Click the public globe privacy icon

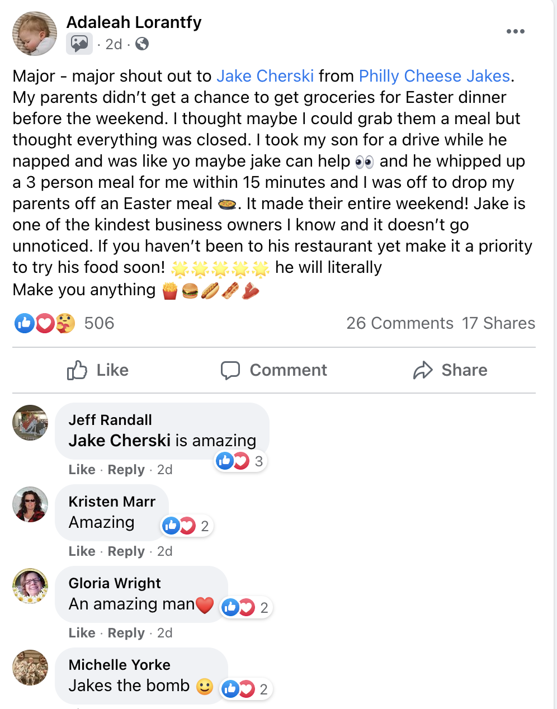coord(142,44)
